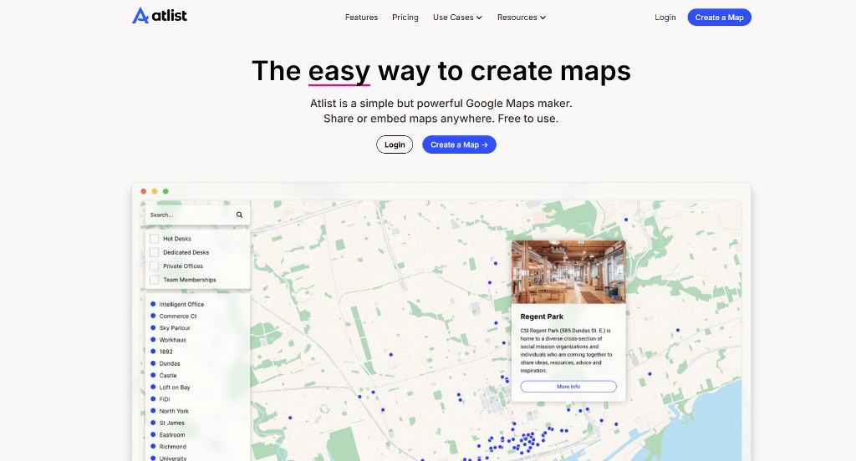Image resolution: width=856 pixels, height=461 pixels.
Task: Select Dundas in the location list
Action: 165,363
